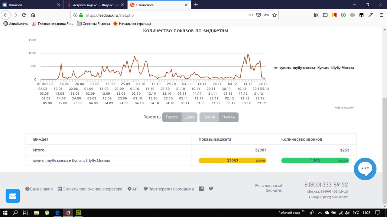387x217 pixels.
Task: Save page to Pocket icon
Action: coord(259,15)
